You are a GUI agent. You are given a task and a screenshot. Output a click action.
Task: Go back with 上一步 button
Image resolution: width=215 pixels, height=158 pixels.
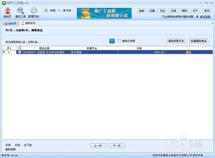coord(98,146)
